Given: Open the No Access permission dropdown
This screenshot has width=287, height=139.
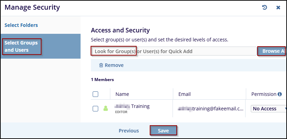Looking at the screenshot, I should pos(268,109).
